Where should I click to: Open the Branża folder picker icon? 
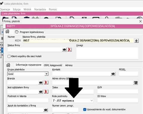tap(41, 83)
